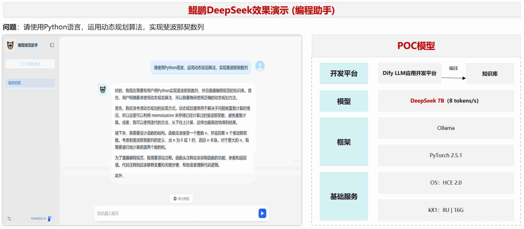This screenshot has height=229, width=524.
Task: Click the 问题 question line above the chat
Action: pos(103,27)
